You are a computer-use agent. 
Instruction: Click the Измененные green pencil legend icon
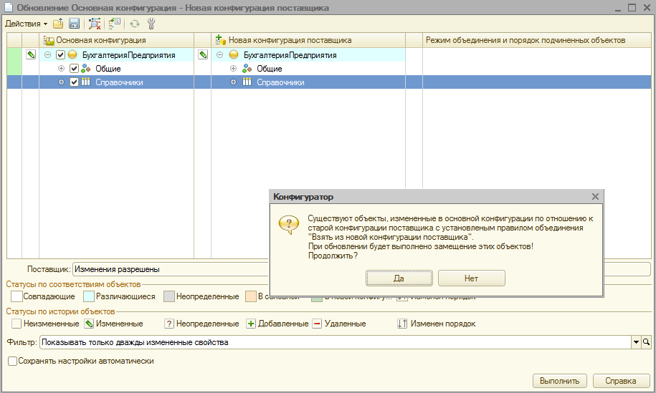click(x=89, y=324)
